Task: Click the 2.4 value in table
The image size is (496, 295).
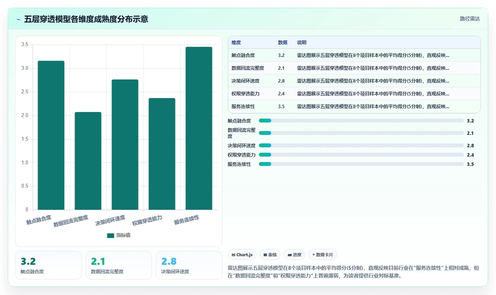Action: [x=281, y=94]
